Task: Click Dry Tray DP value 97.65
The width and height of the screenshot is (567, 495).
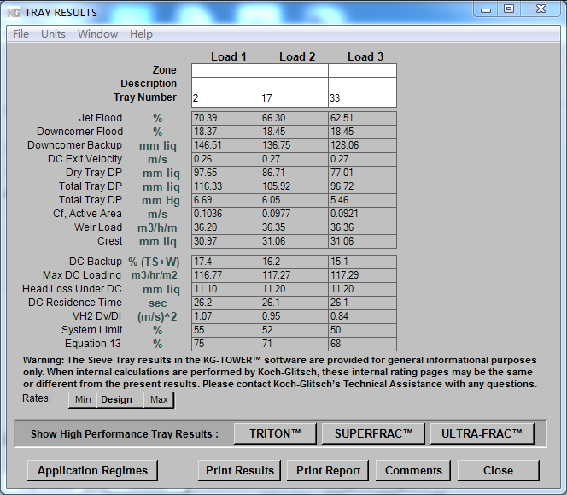Action: (225, 173)
